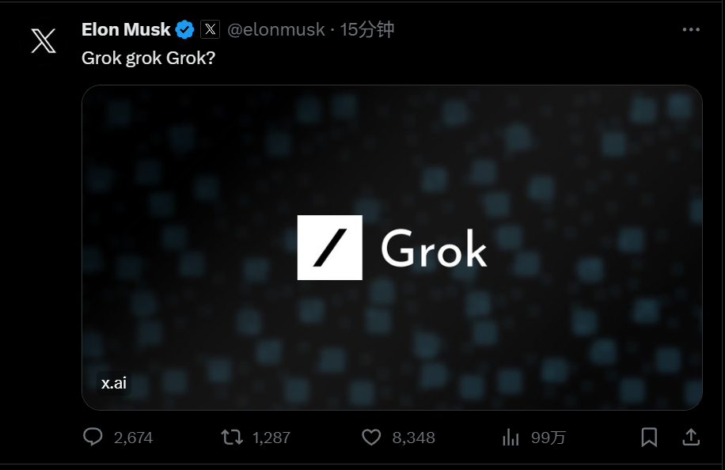
Task: Click the Elon Musk display name
Action: [126, 29]
